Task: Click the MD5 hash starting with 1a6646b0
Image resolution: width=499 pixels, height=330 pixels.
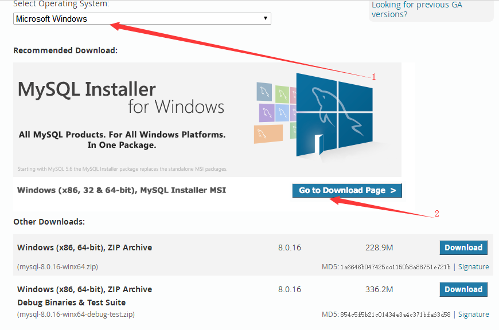Action: [396, 267]
